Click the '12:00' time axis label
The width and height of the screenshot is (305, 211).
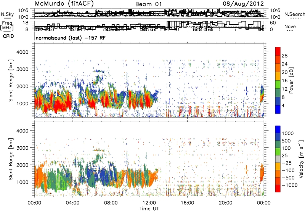pos(149,203)
